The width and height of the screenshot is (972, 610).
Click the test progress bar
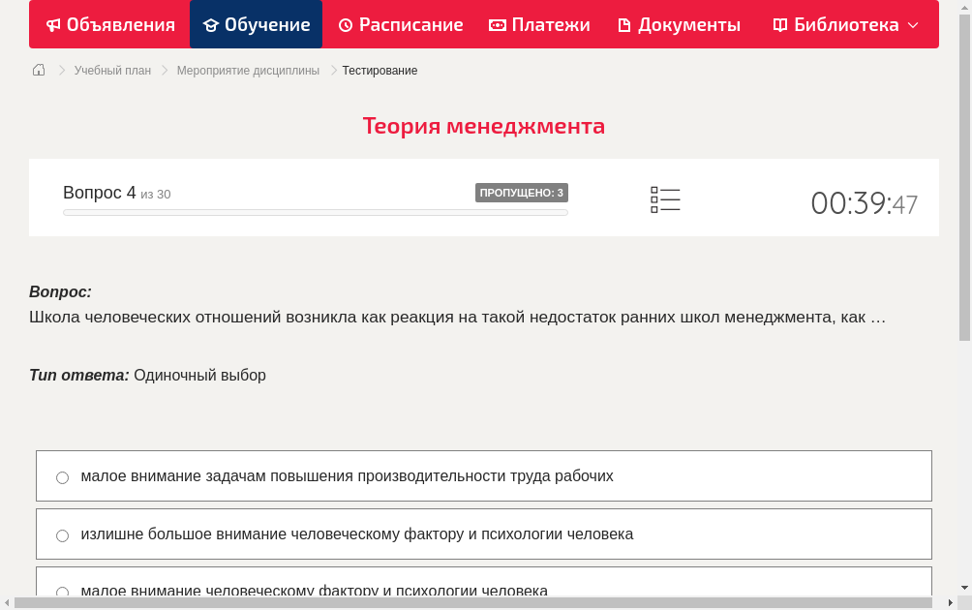(x=315, y=212)
